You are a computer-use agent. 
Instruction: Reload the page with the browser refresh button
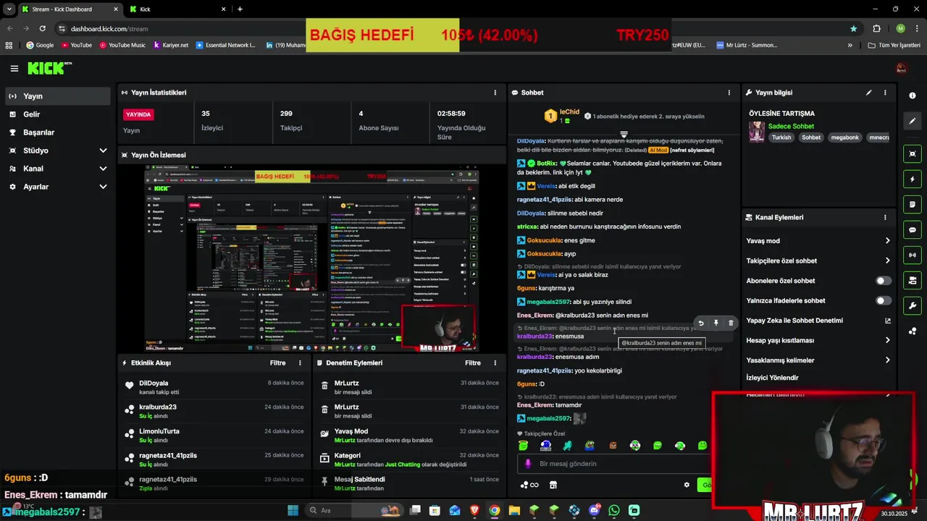pyautogui.click(x=42, y=28)
